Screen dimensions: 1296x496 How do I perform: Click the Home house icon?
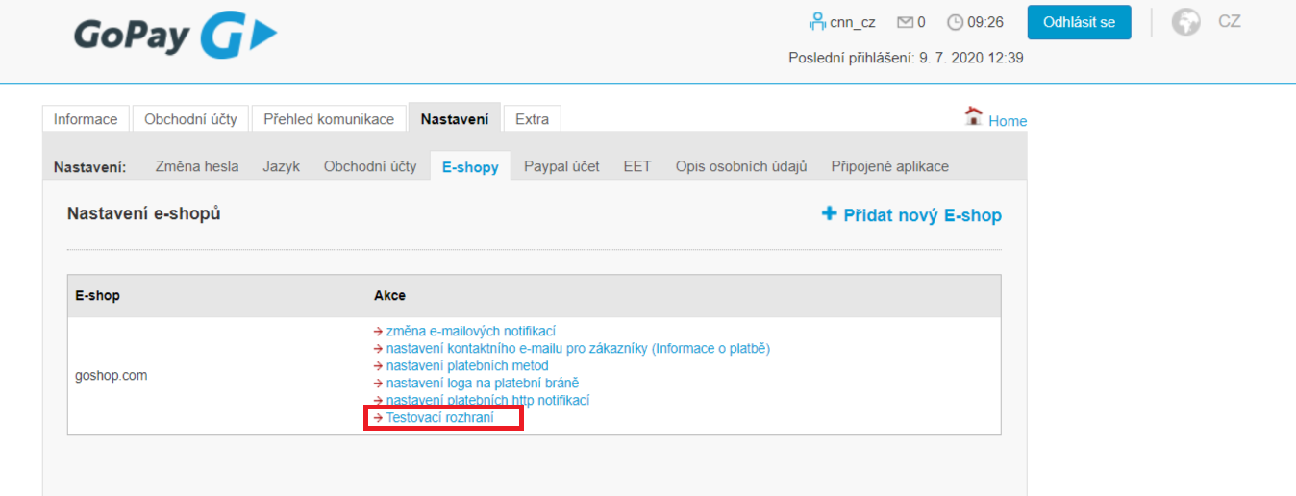tap(973, 116)
